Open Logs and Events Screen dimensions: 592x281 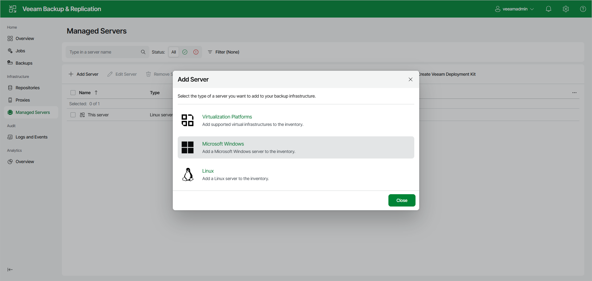click(x=31, y=137)
